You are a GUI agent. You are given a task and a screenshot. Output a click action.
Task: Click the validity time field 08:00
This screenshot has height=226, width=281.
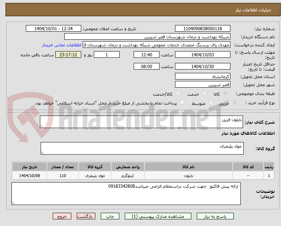pyautogui.click(x=147, y=67)
